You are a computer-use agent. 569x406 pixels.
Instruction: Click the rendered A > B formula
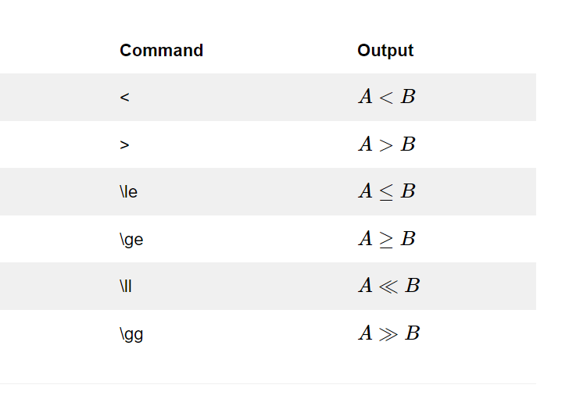tap(387, 144)
